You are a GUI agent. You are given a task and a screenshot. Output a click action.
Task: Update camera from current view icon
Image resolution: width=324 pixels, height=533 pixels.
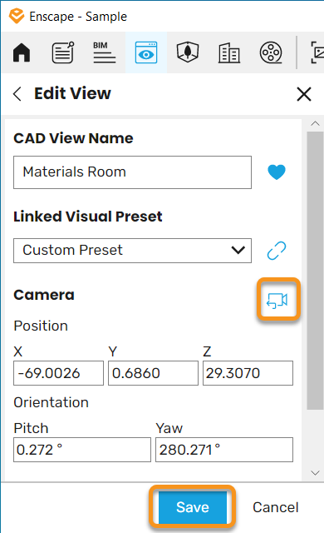(277, 300)
